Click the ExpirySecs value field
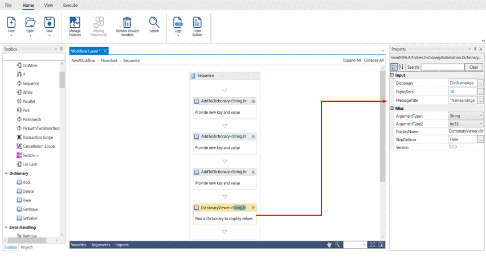 [462, 92]
